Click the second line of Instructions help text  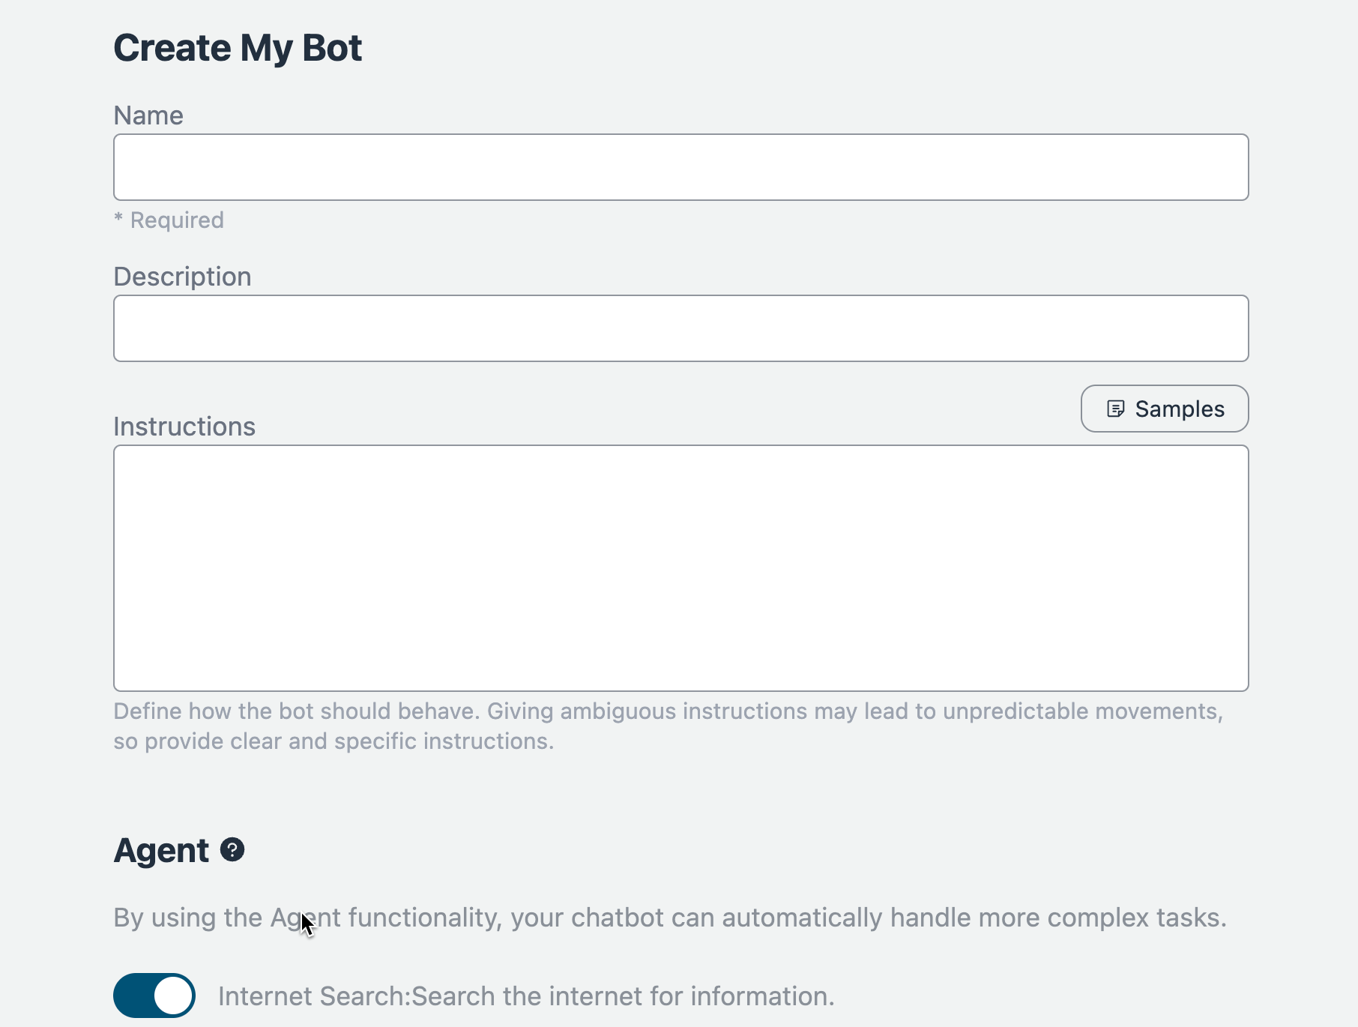point(334,741)
